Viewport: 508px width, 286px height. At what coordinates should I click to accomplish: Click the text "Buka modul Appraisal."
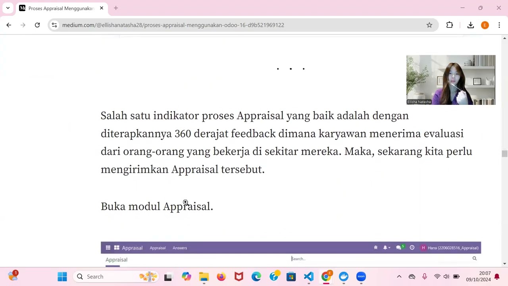pyautogui.click(x=157, y=207)
